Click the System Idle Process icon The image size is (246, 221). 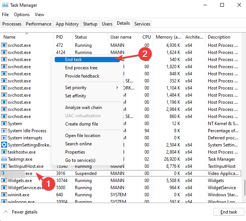pyautogui.click(x=4, y=131)
